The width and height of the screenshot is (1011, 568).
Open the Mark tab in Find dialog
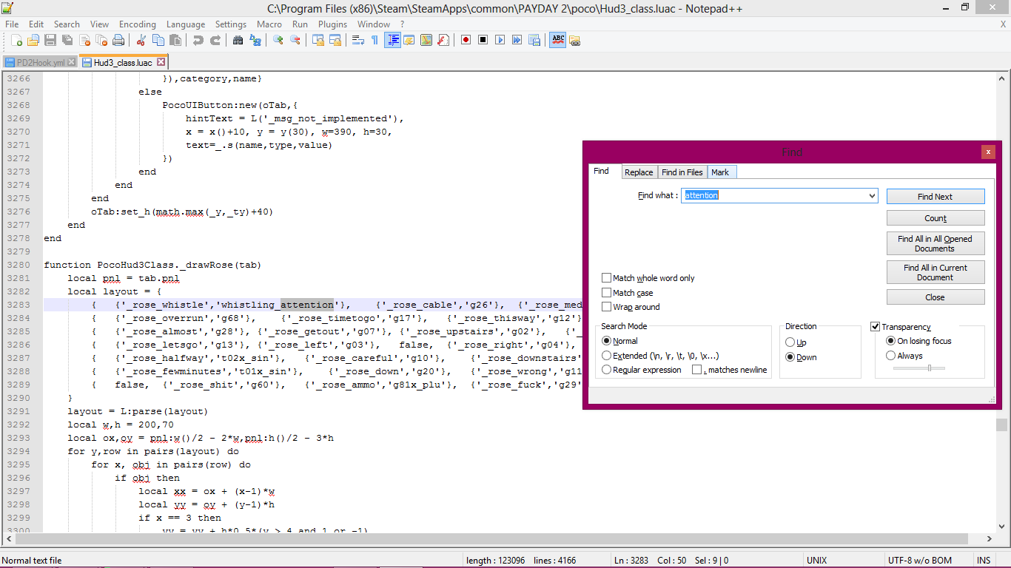click(720, 172)
